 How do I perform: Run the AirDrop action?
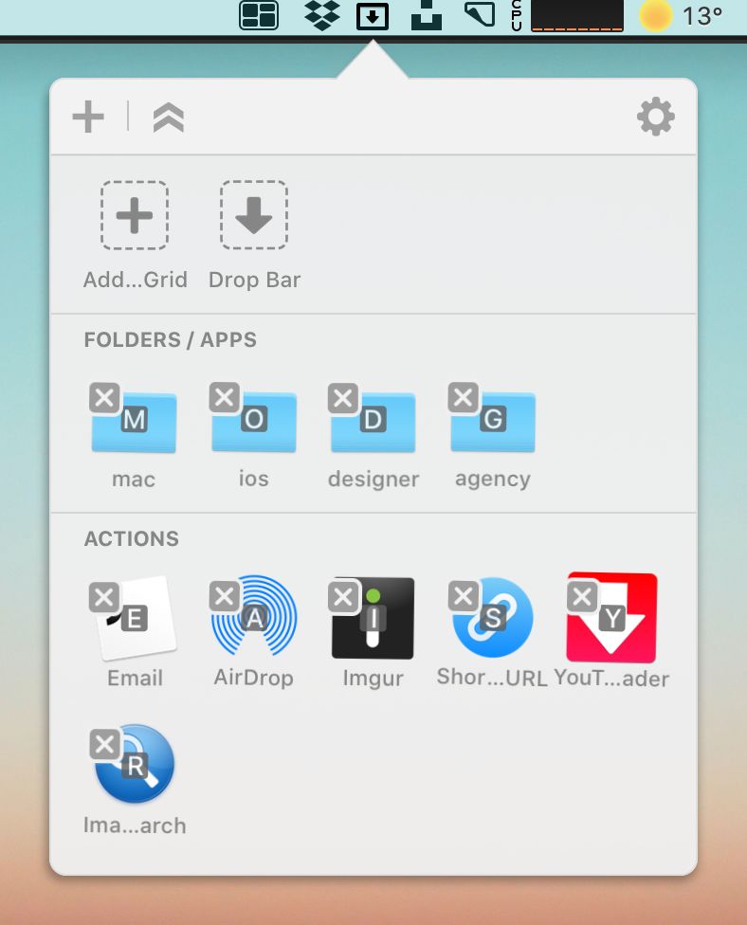pyautogui.click(x=254, y=616)
